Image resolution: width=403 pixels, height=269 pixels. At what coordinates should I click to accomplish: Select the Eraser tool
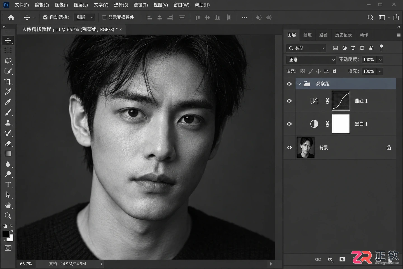click(x=8, y=143)
